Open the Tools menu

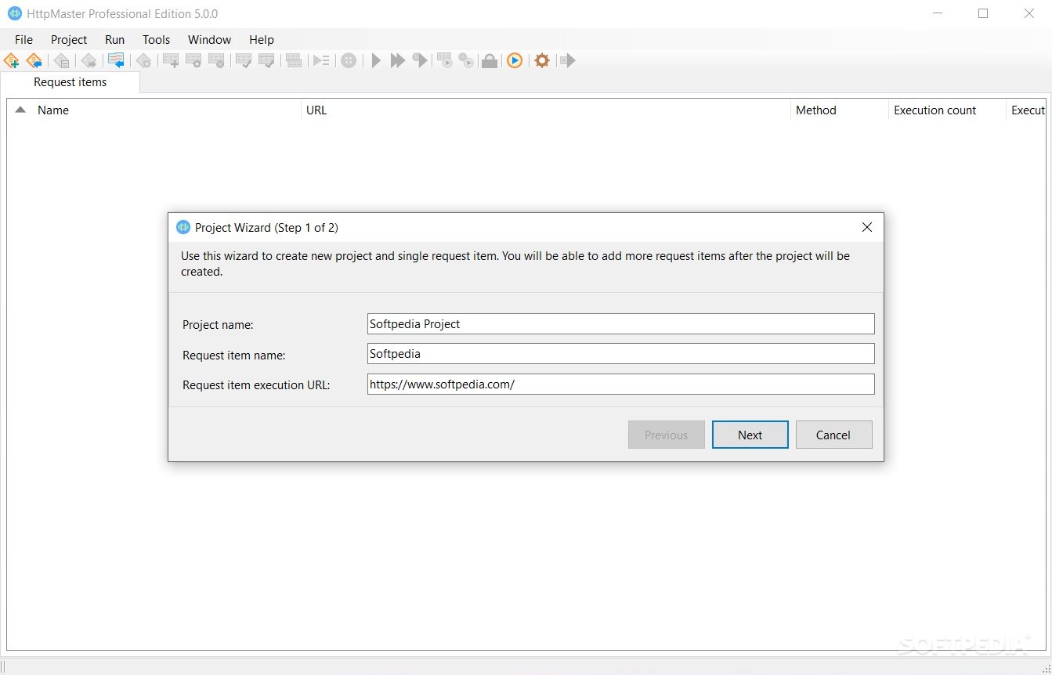point(156,39)
